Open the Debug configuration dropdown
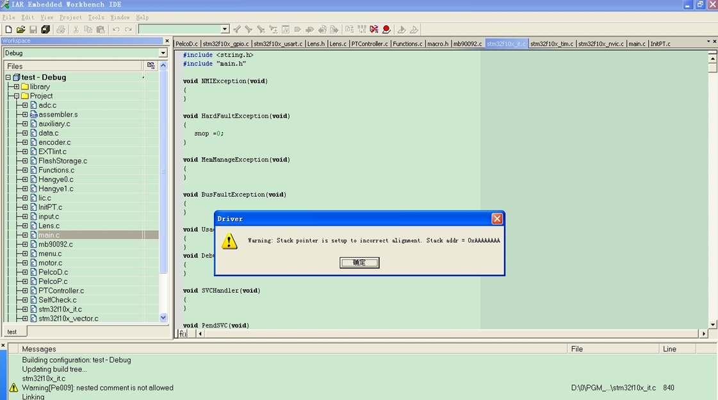The height and width of the screenshot is (400, 718). coord(163,53)
